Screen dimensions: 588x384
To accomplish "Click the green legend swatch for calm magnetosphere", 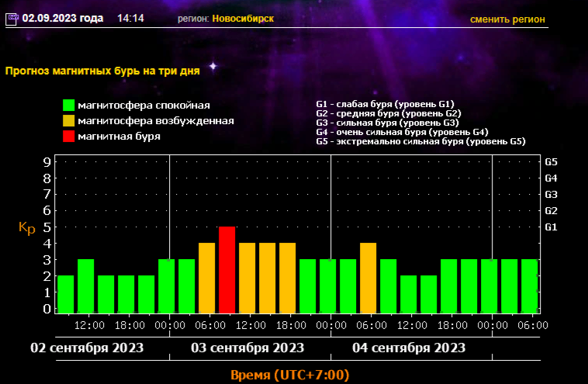I will pos(68,105).
